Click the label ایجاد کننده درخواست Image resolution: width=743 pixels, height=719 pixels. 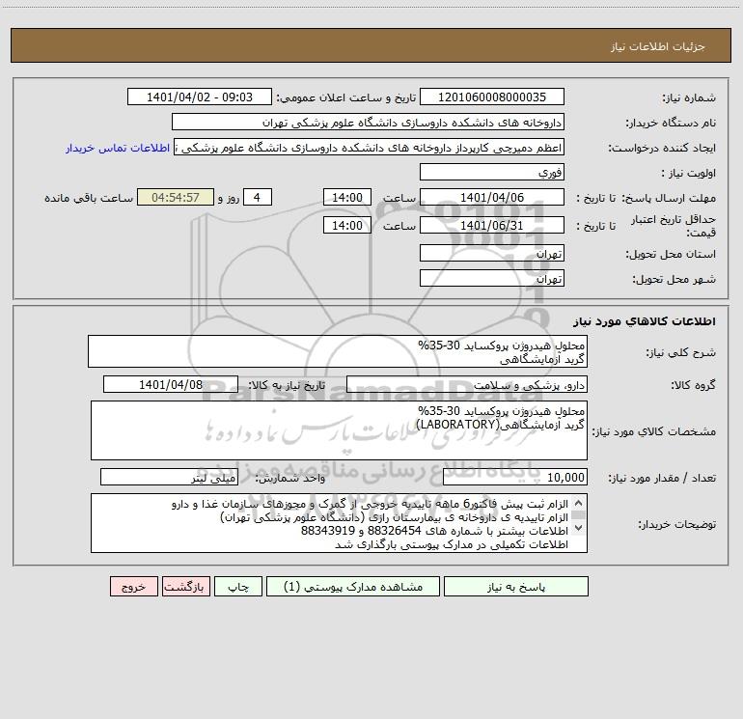coord(662,148)
